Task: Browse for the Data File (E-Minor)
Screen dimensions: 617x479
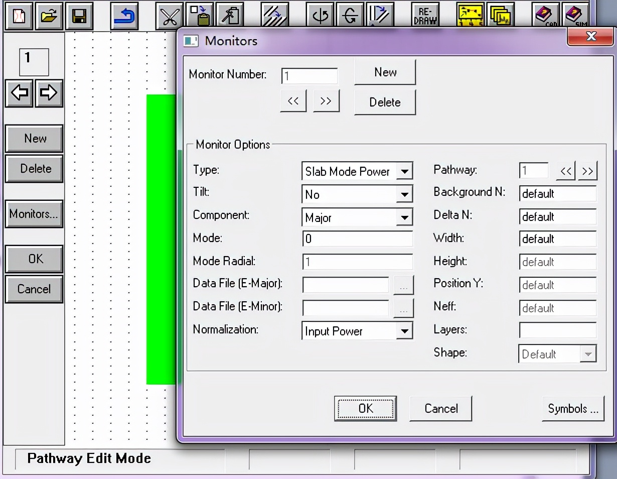Action: coord(404,308)
